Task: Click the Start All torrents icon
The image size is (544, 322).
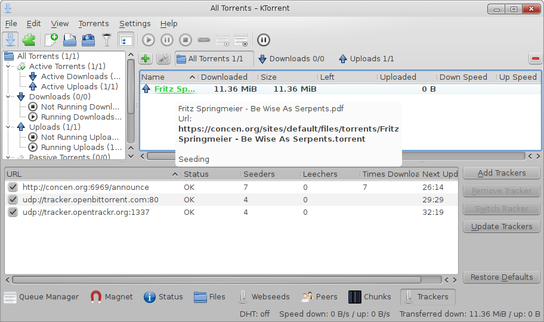Action: [222, 40]
